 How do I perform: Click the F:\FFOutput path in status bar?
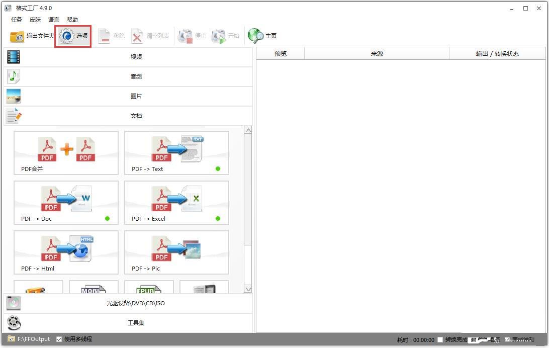coord(34,339)
